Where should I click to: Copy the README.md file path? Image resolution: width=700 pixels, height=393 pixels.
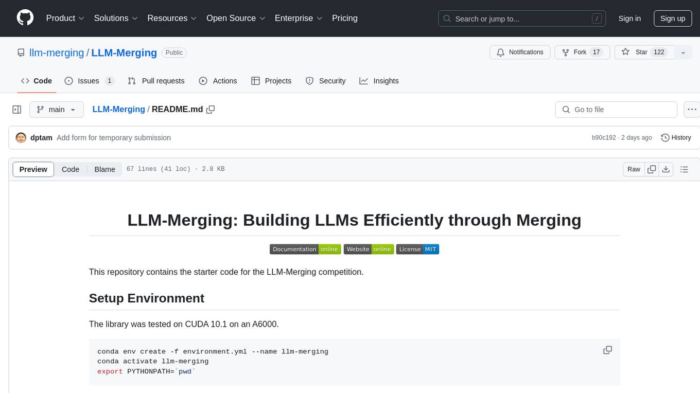click(x=210, y=110)
